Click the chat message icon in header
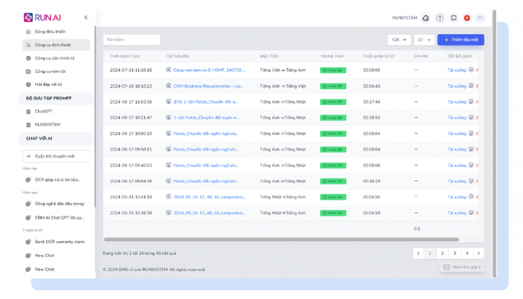This screenshot has width=523, height=299. pyautogui.click(x=453, y=18)
